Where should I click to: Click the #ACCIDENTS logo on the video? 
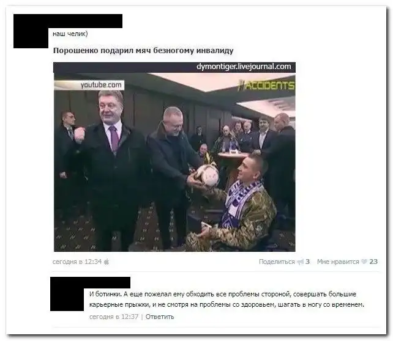(266, 86)
